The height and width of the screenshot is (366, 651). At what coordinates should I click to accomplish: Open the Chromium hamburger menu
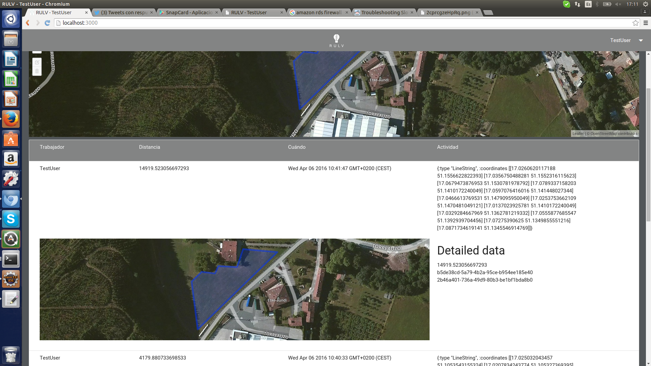(x=646, y=23)
